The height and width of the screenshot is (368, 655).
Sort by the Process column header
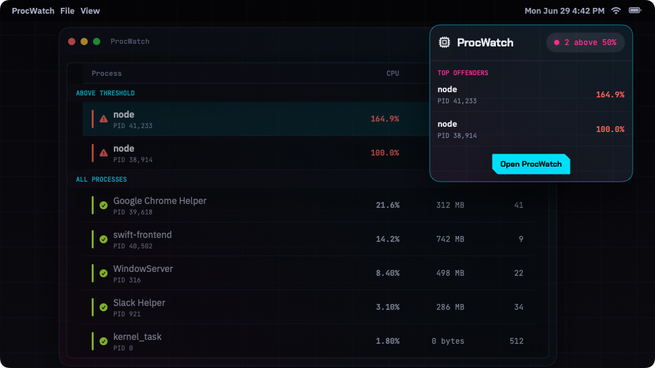click(107, 73)
